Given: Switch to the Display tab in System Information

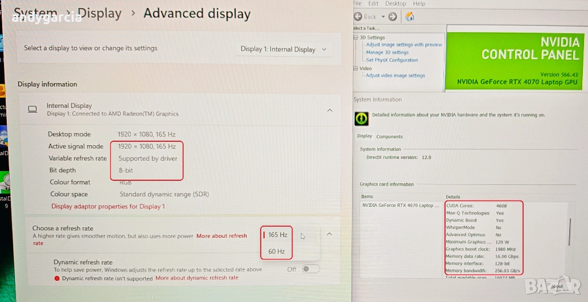Looking at the screenshot, I should tap(365, 136).
